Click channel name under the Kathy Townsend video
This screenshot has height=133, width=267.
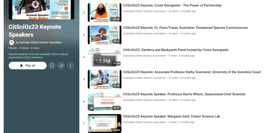coord(144,78)
